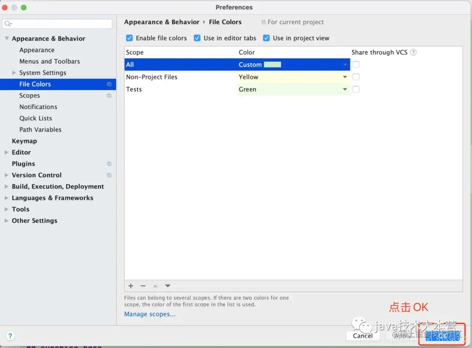The width and height of the screenshot is (472, 348).
Task: Click Share through VCS help icon
Action: coord(413,52)
